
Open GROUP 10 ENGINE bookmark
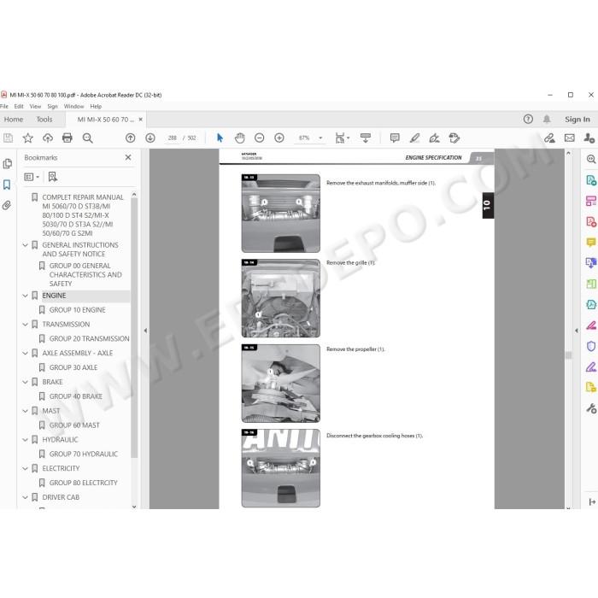tap(78, 310)
